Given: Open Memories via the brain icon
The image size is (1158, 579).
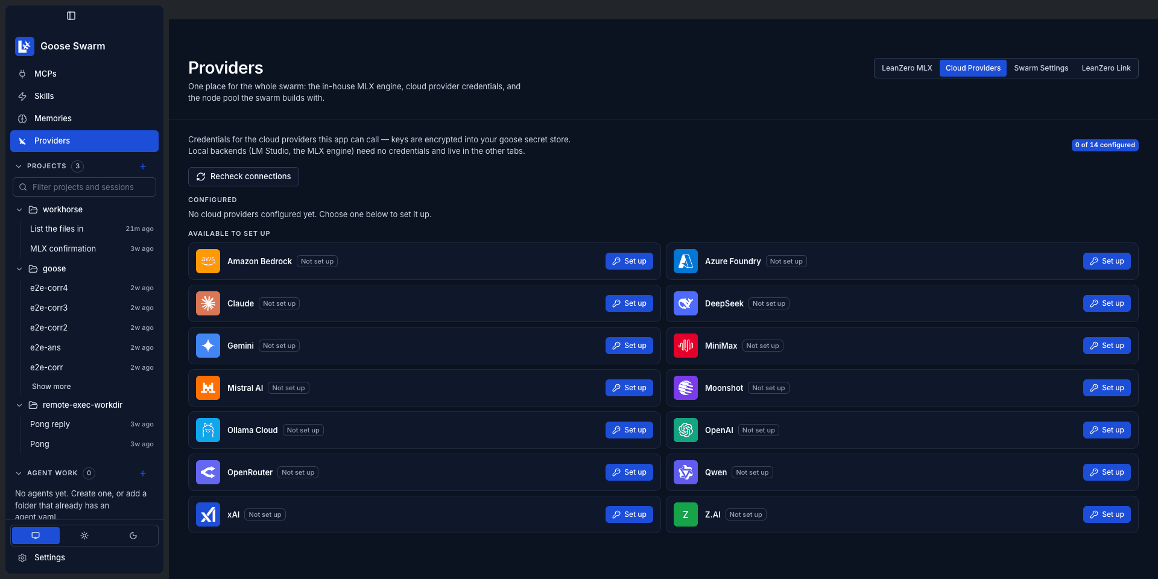Looking at the screenshot, I should pyautogui.click(x=22, y=119).
